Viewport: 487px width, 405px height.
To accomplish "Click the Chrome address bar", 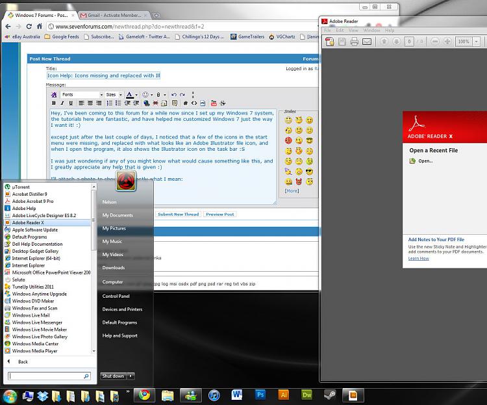I will 183,27.
